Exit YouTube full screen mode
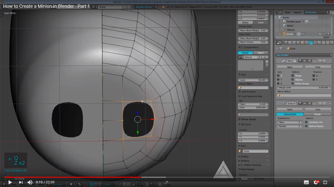 click(325, 182)
